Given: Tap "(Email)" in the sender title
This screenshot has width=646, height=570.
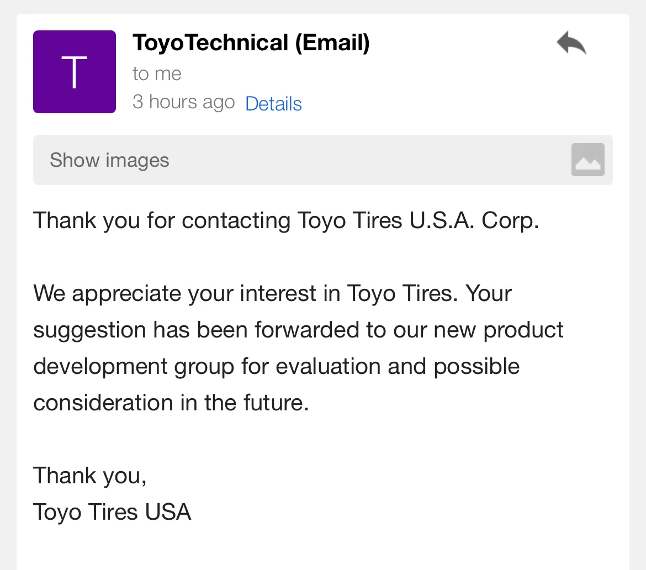Looking at the screenshot, I should 332,43.
